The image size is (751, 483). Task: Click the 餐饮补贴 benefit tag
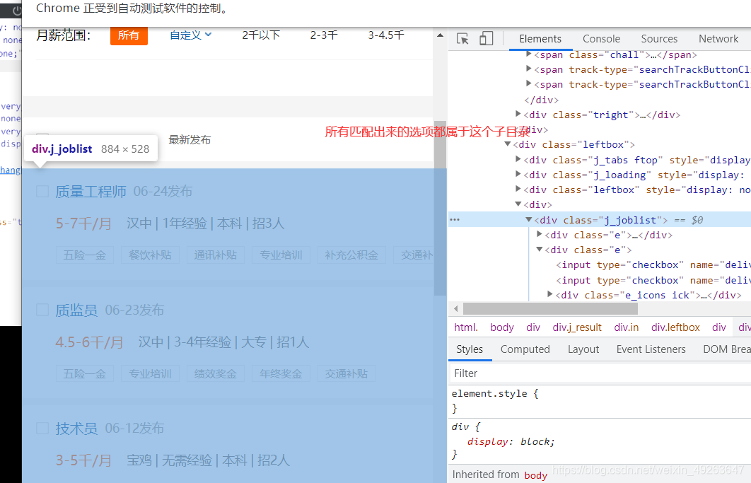click(x=150, y=255)
